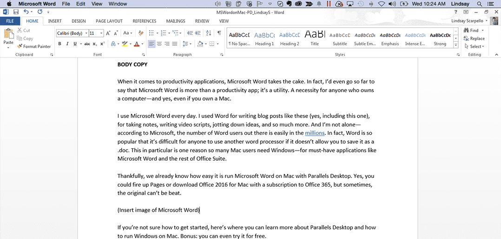The height and width of the screenshot is (239, 501).
Task: Click the red font color button
Action: pyautogui.click(x=137, y=44)
